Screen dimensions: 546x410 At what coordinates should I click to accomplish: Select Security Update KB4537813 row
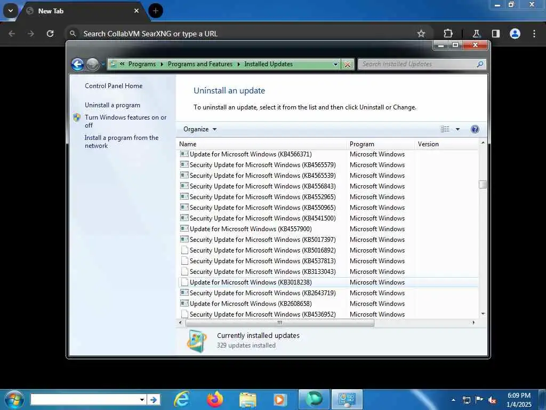point(328,261)
